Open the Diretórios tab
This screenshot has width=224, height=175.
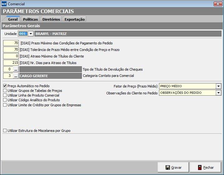[x=51, y=19]
